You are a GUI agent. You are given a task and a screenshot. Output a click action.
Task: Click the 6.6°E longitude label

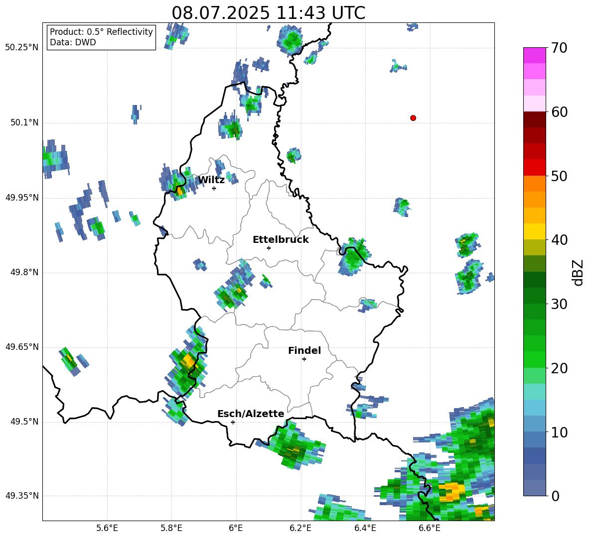pyautogui.click(x=430, y=529)
